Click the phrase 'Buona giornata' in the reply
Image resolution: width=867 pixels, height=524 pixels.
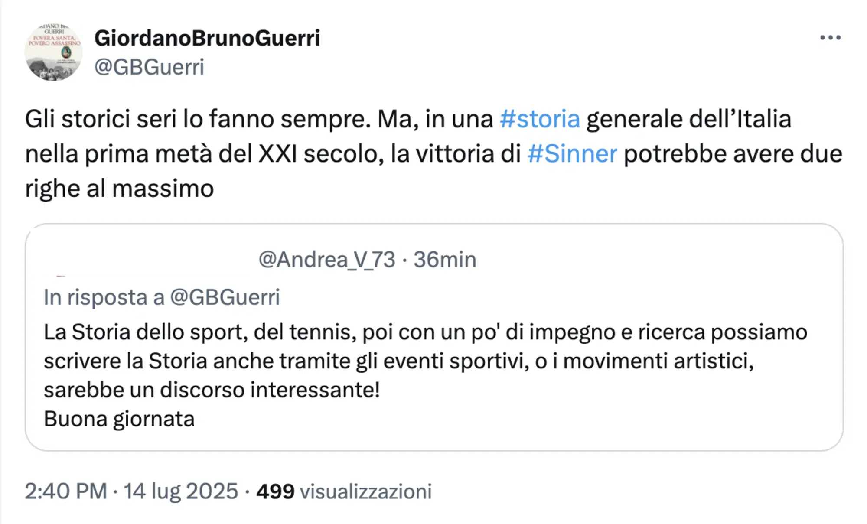(119, 419)
